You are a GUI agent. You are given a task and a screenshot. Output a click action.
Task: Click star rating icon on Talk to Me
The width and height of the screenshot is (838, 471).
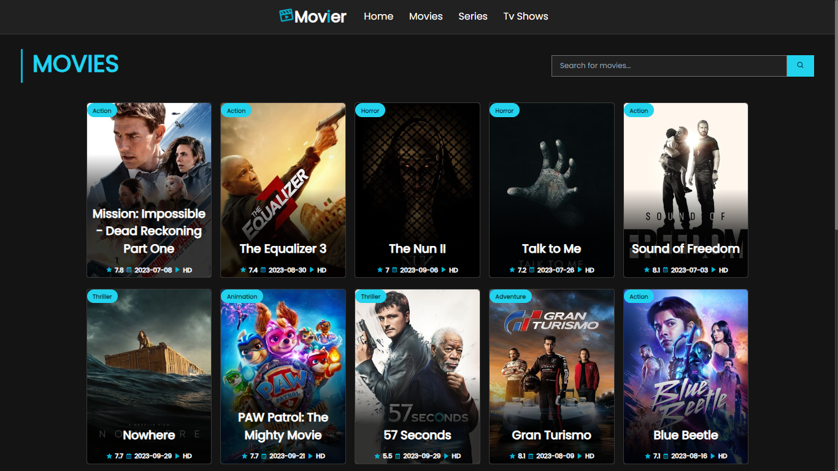(512, 270)
